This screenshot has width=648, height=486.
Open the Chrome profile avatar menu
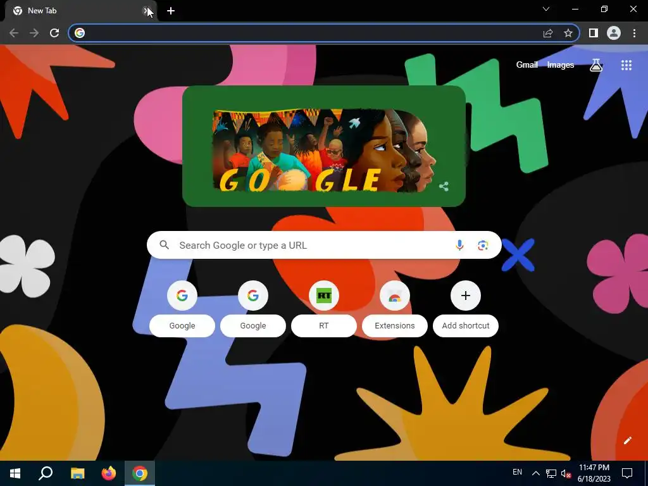[x=614, y=33]
